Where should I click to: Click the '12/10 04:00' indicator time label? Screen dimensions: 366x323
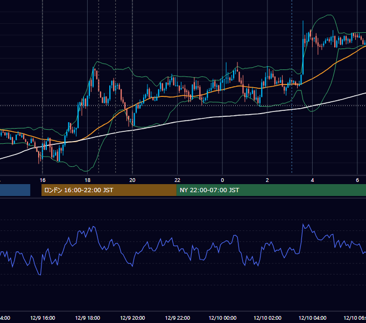pos(313,318)
